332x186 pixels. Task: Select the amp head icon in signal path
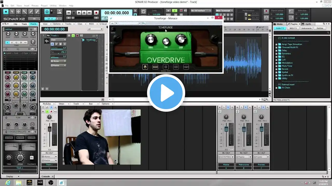click(155, 67)
